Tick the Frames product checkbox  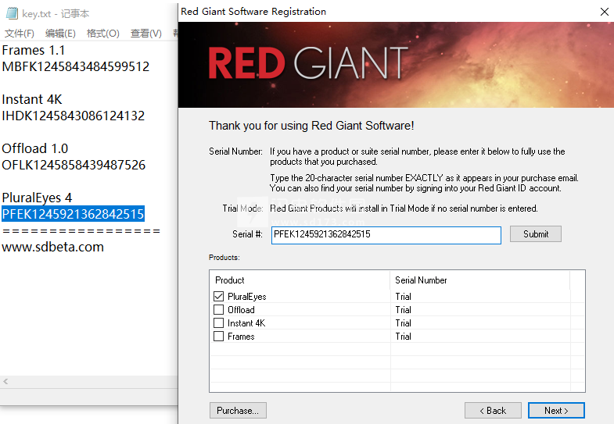click(x=218, y=337)
